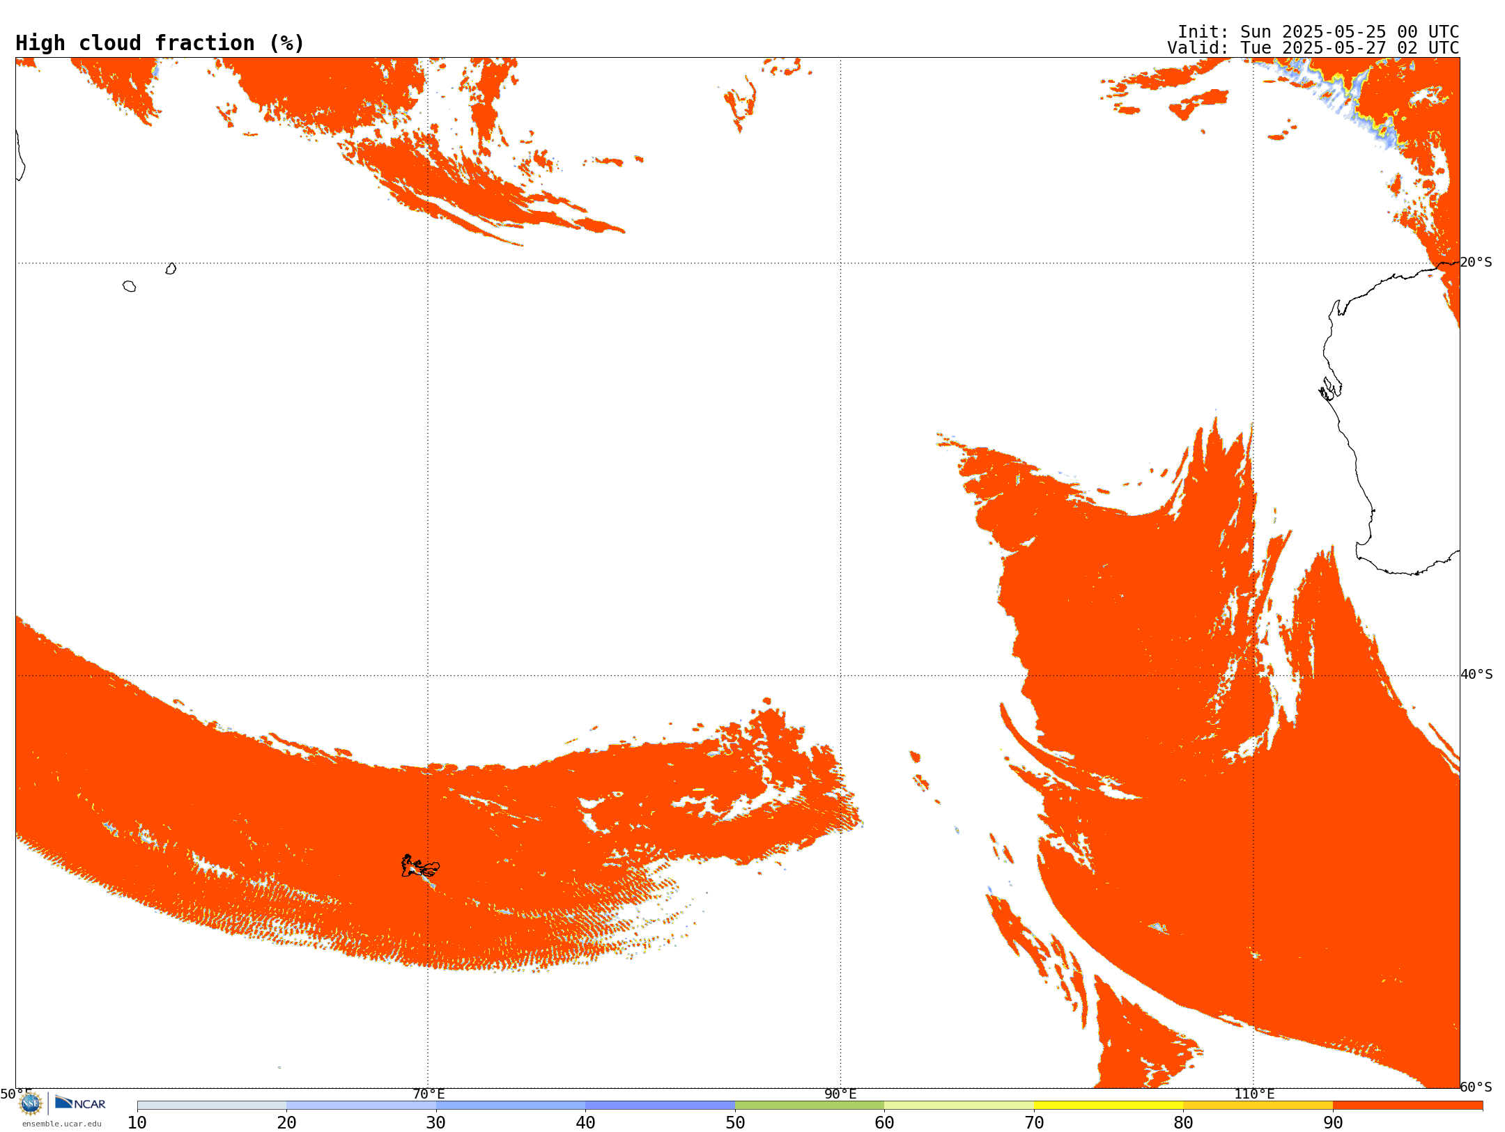This screenshot has height=1132, width=1505.
Task: Click the 10–20 pale grey colorbar segment
Action: (x=212, y=1106)
